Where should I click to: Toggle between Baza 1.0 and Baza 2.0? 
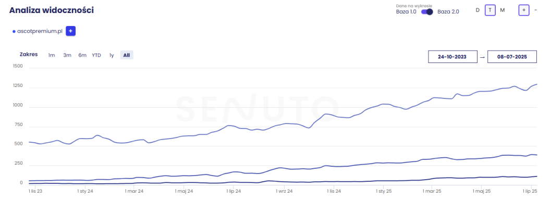tap(427, 11)
